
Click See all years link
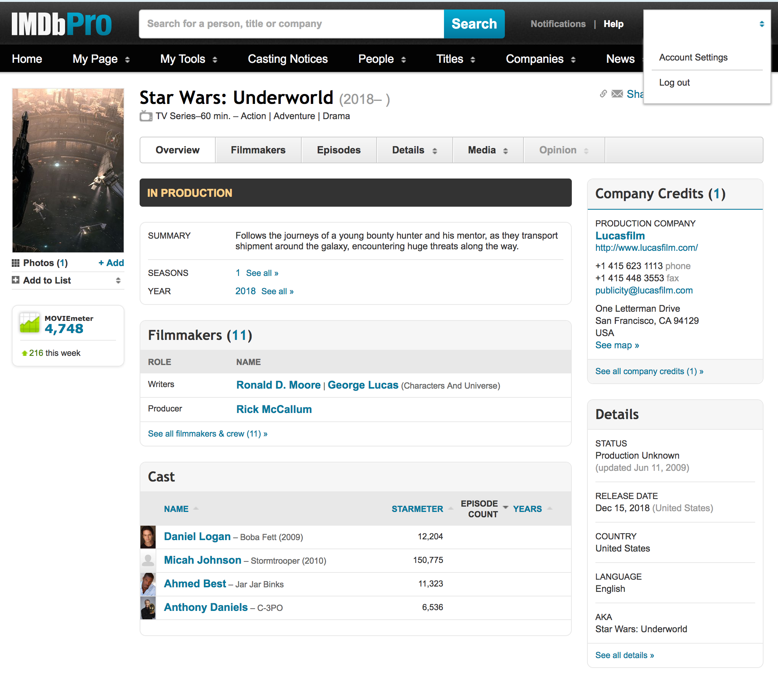pyautogui.click(x=277, y=291)
